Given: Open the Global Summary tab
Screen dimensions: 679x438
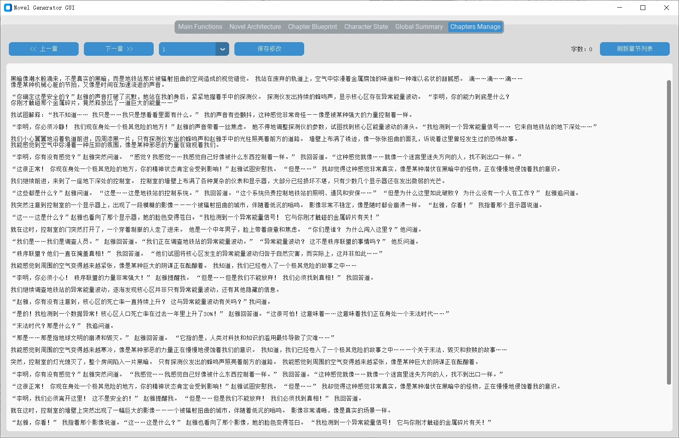Looking at the screenshot, I should [x=419, y=27].
